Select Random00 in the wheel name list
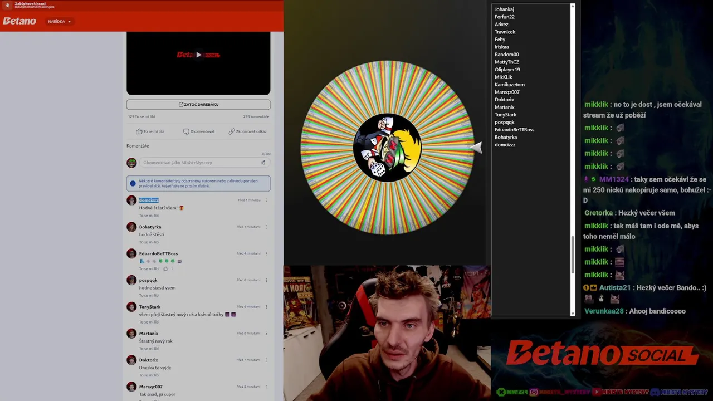This screenshot has height=401, width=713. coord(506,55)
